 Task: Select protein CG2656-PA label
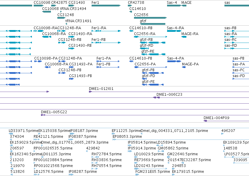point(145,64)
